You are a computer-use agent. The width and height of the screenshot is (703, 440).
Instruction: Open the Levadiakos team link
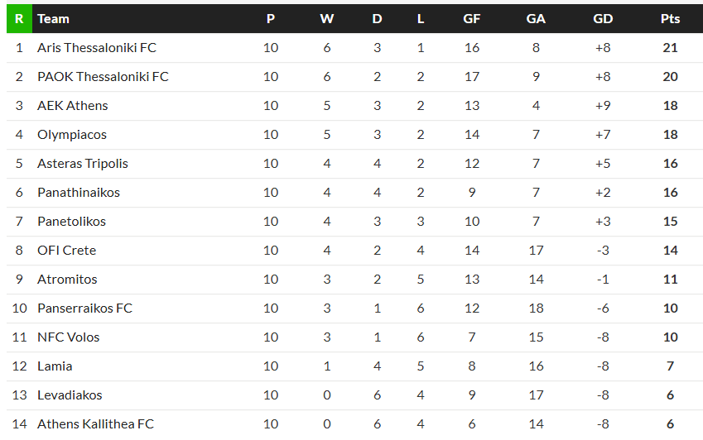pos(70,395)
